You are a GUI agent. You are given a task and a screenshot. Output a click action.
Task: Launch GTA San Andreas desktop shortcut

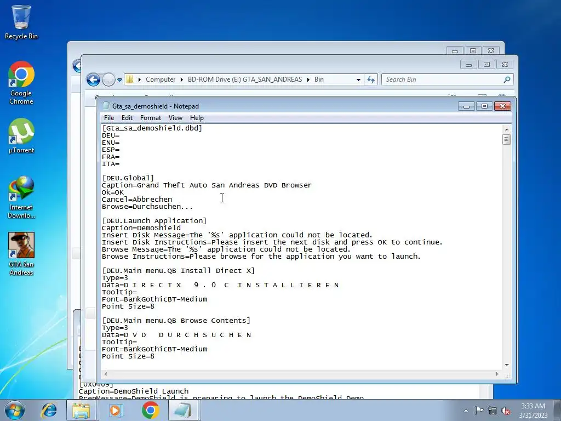tap(21, 254)
